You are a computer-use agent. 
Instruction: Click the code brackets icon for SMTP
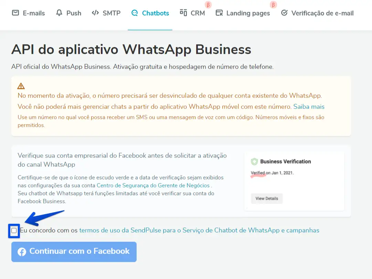(x=95, y=13)
